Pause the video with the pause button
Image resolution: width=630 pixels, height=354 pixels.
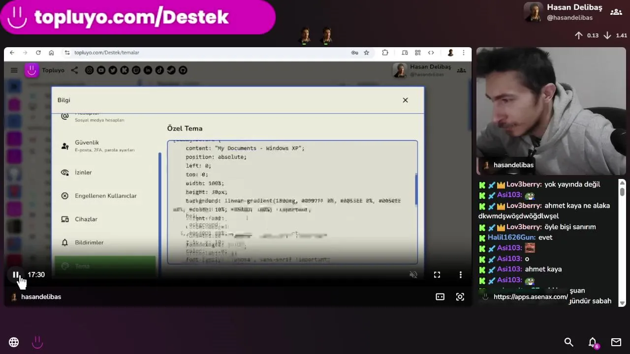coord(16,275)
